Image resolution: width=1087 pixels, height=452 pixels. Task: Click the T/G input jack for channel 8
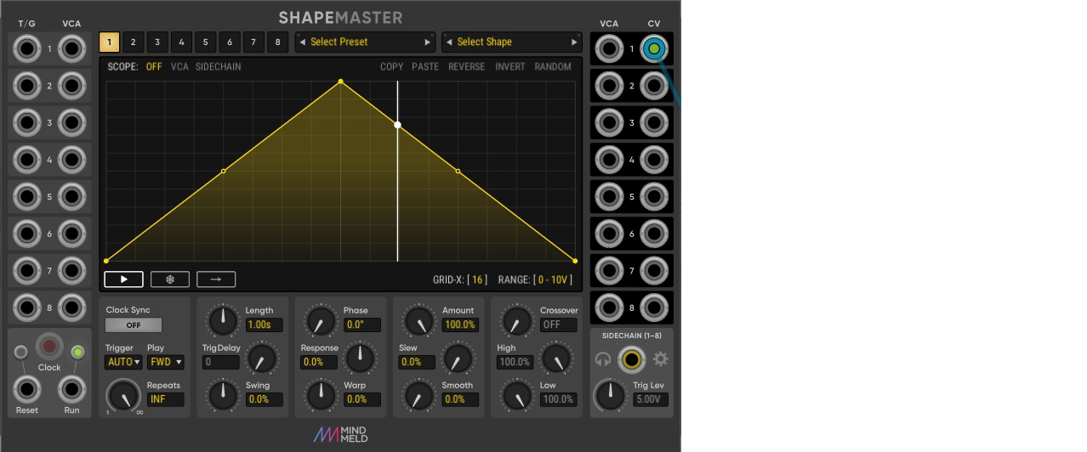tap(27, 307)
